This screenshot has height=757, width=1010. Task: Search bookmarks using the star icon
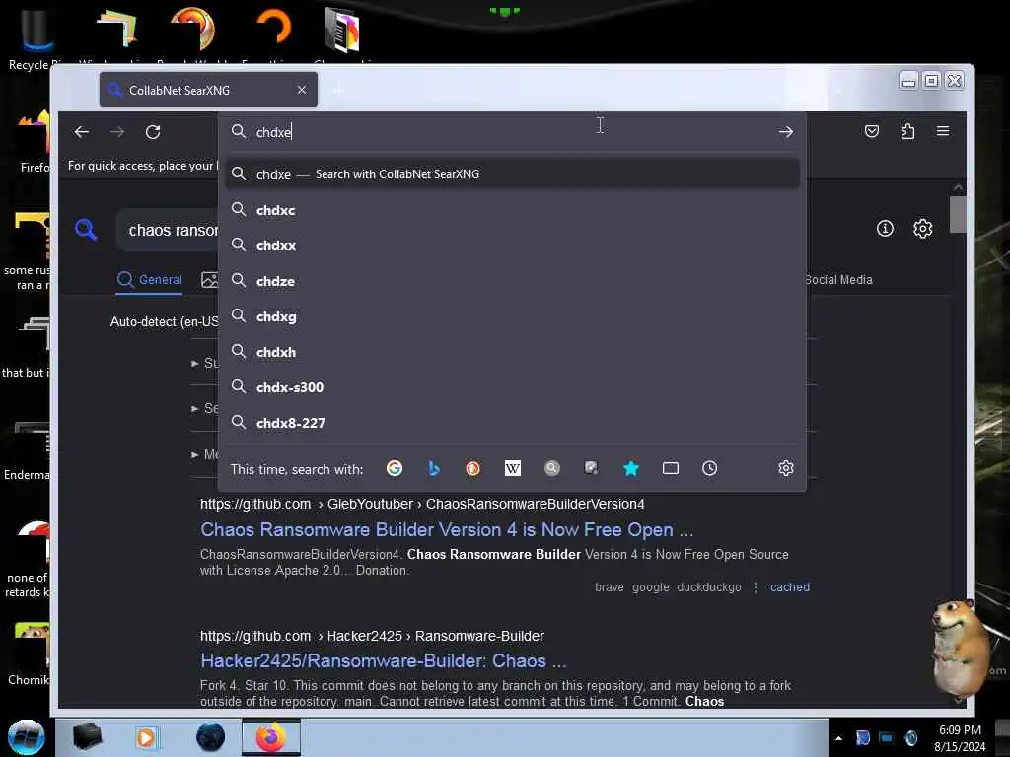pos(630,468)
